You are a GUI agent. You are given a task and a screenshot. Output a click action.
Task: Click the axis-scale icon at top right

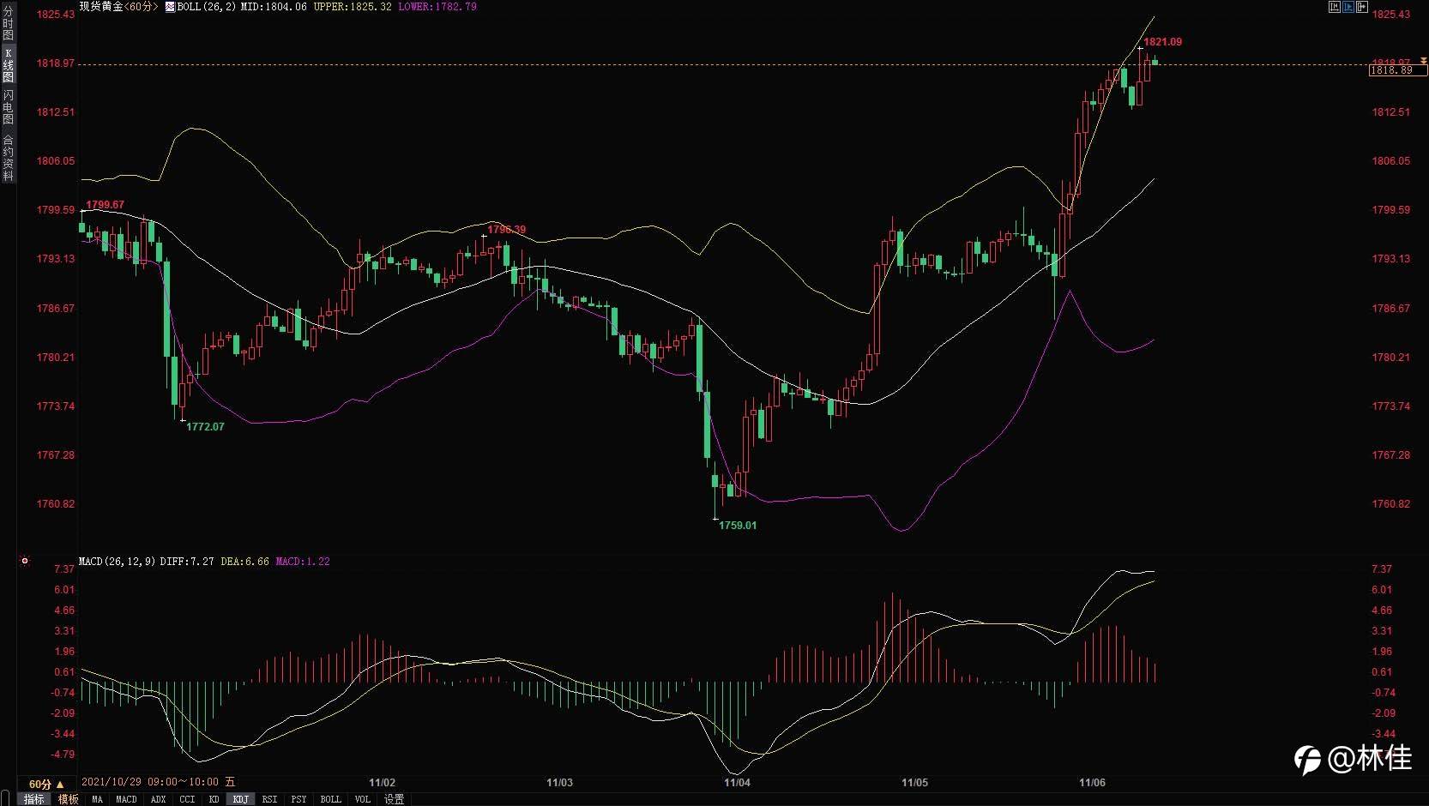(x=1334, y=7)
